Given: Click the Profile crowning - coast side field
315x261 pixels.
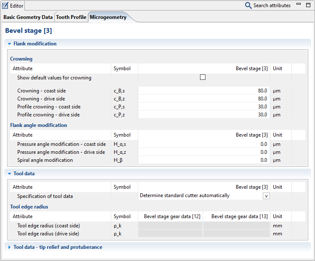Looking at the screenshot, I should pyautogui.click(x=203, y=107).
